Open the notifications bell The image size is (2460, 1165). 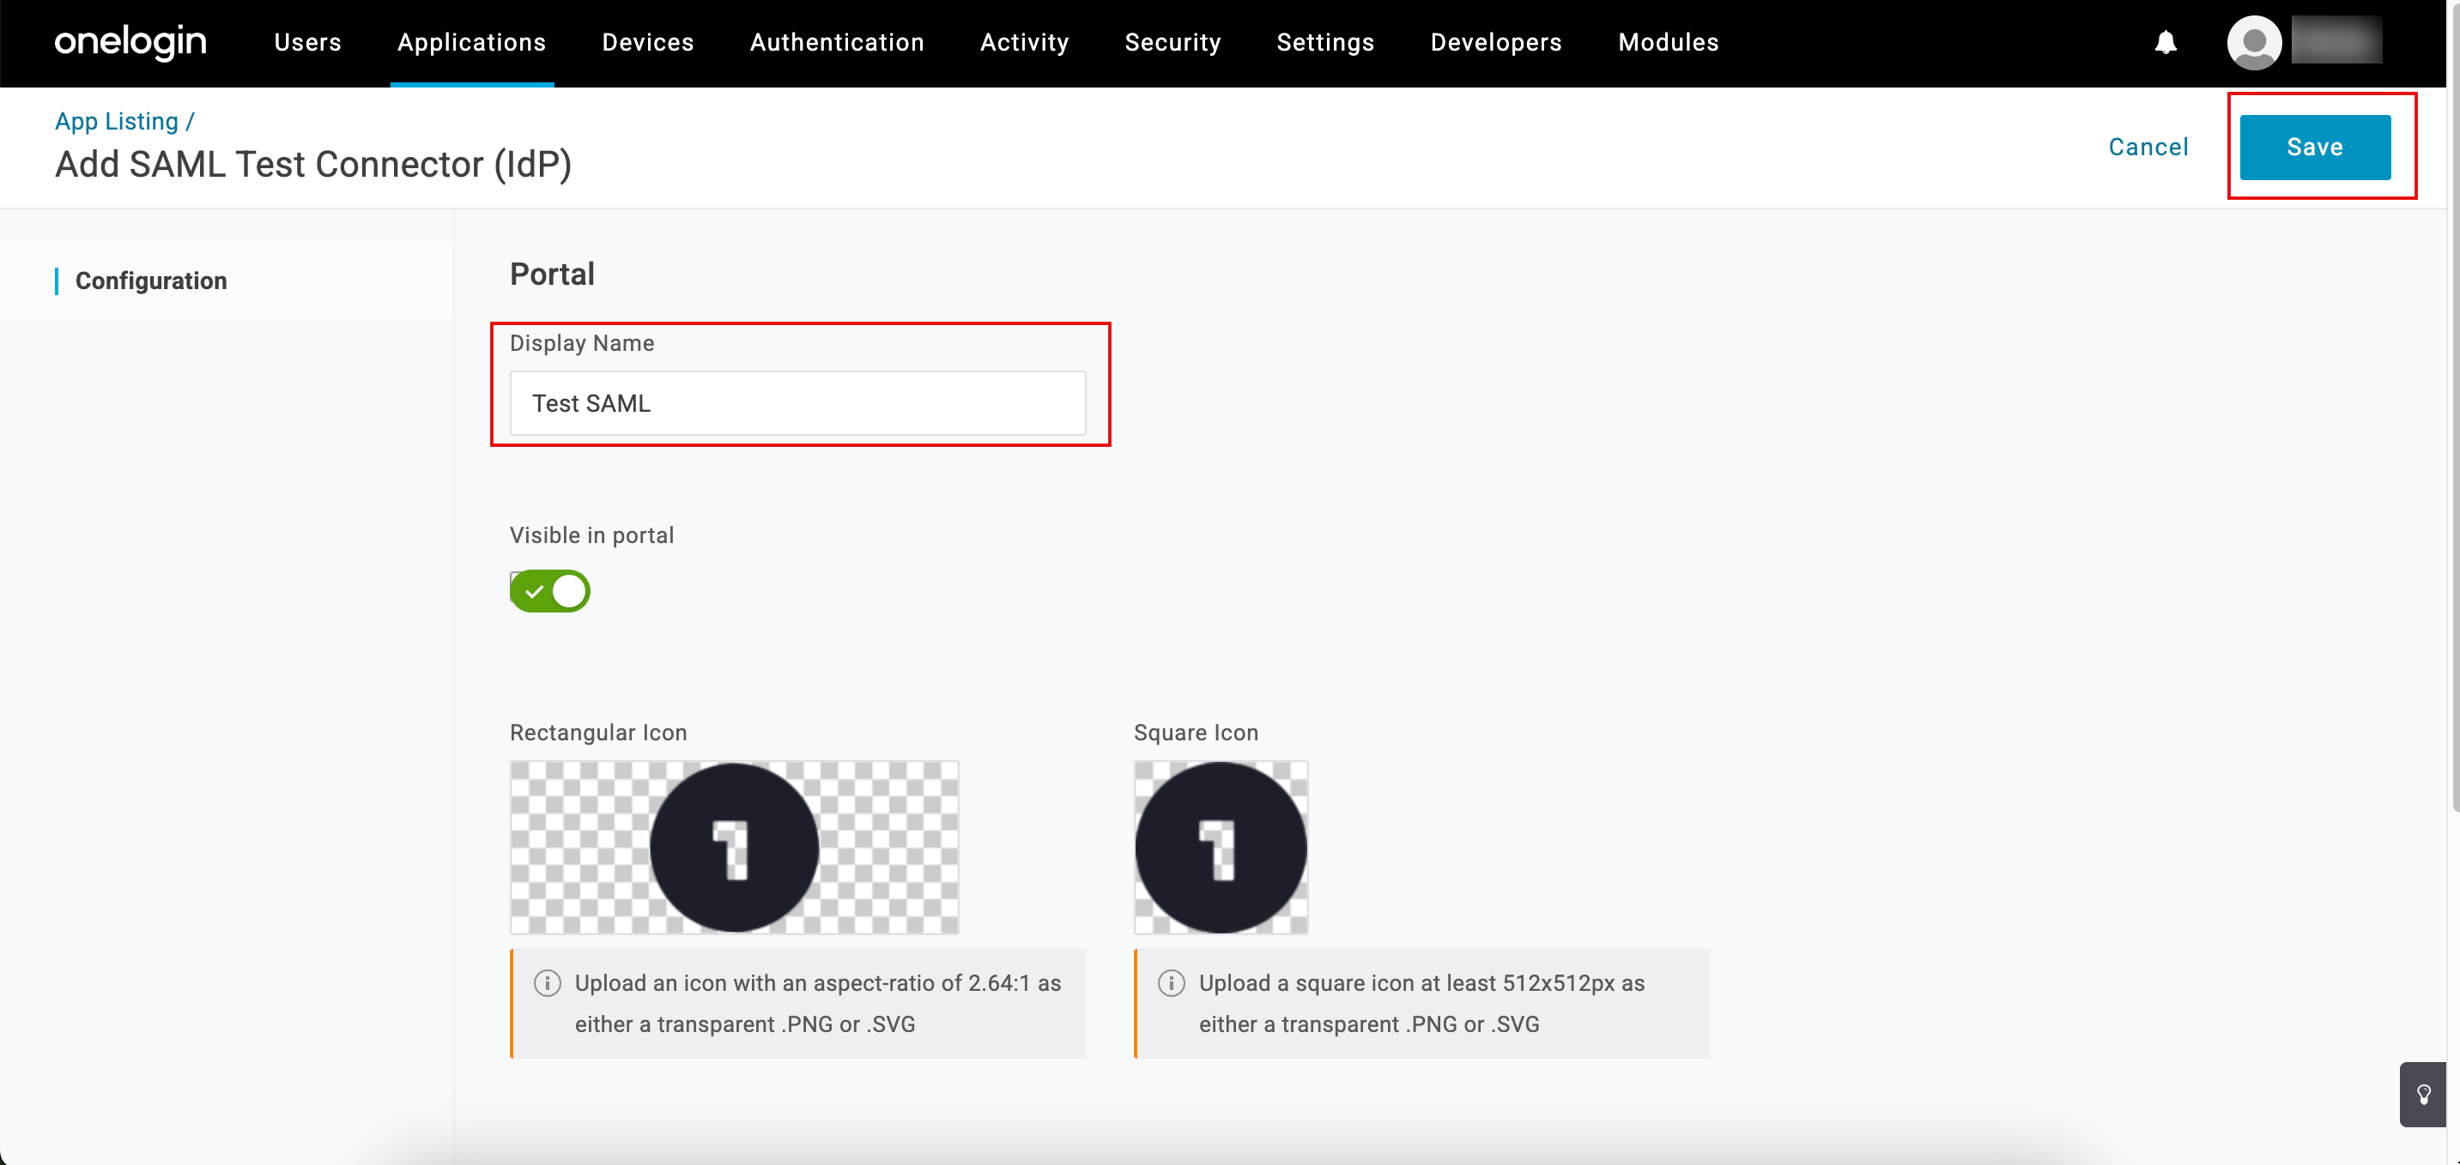2165,42
